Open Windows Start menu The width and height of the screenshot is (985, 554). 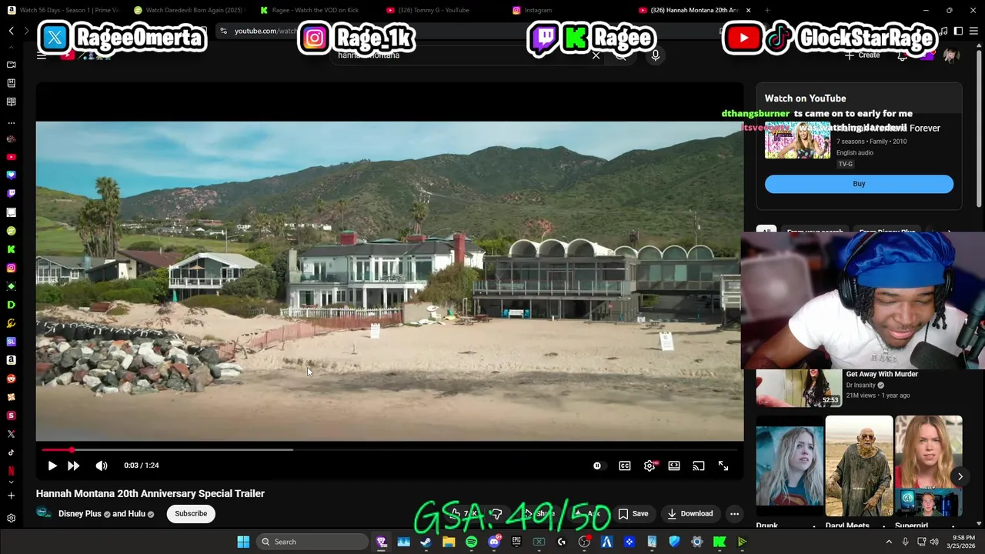click(x=243, y=542)
